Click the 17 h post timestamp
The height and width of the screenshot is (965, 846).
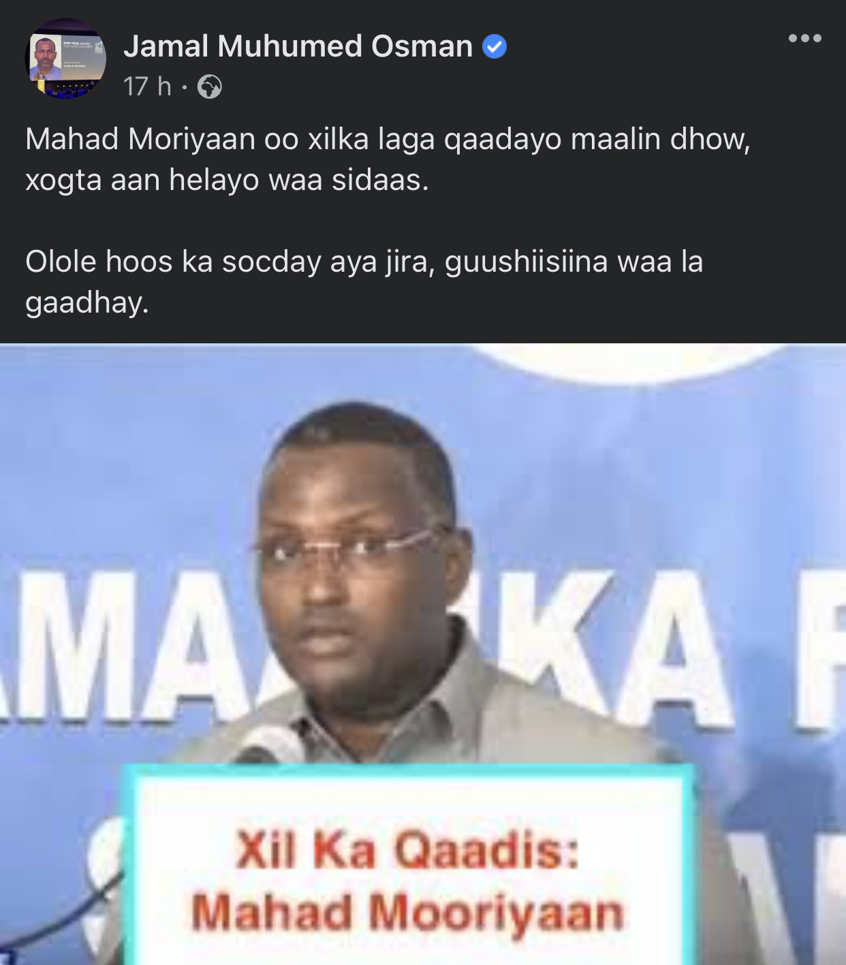coord(147,86)
